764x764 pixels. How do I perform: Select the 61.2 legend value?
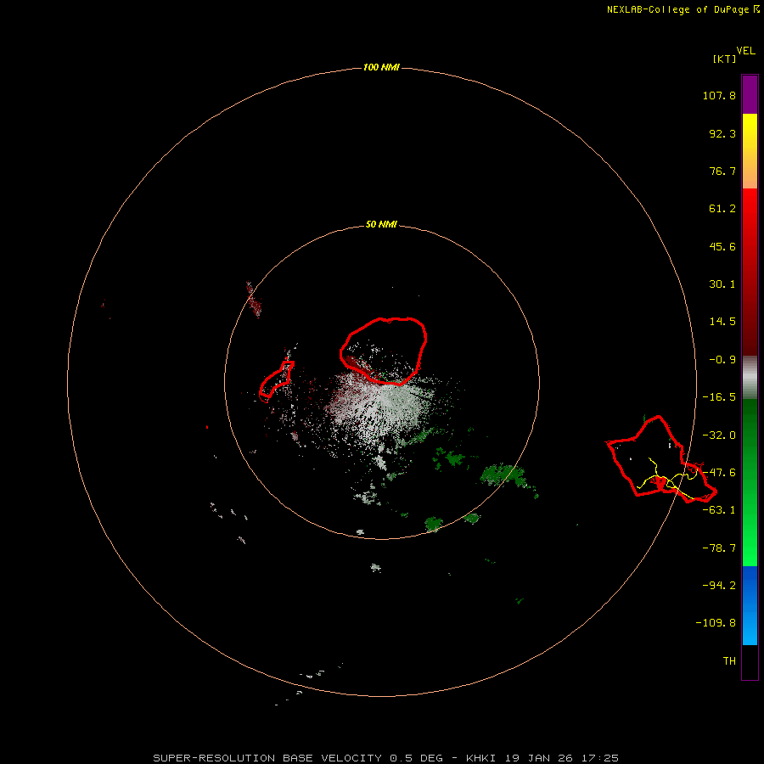722,209
